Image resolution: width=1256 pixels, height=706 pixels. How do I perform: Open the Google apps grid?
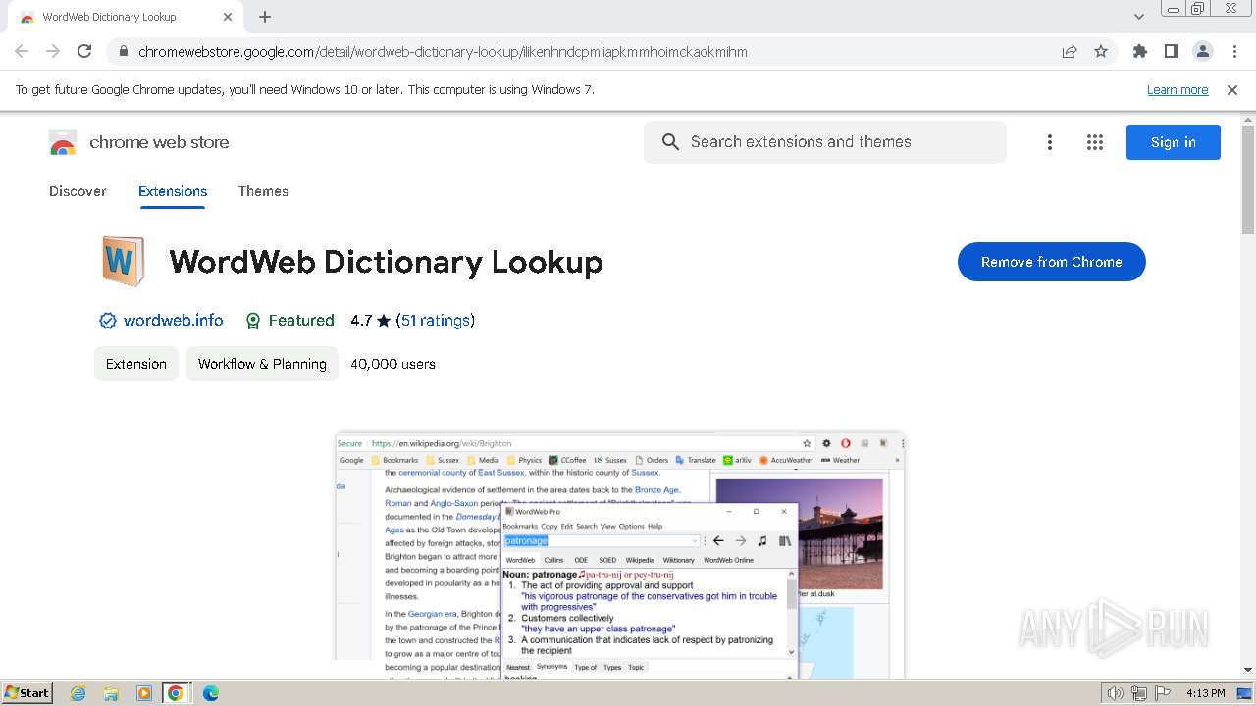pos(1095,142)
